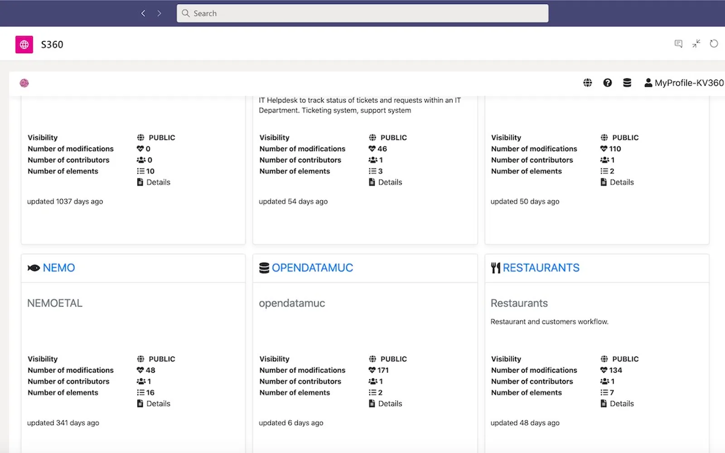725x453 pixels.
Task: Open the RESTAURANTS project title link
Action: 541,268
